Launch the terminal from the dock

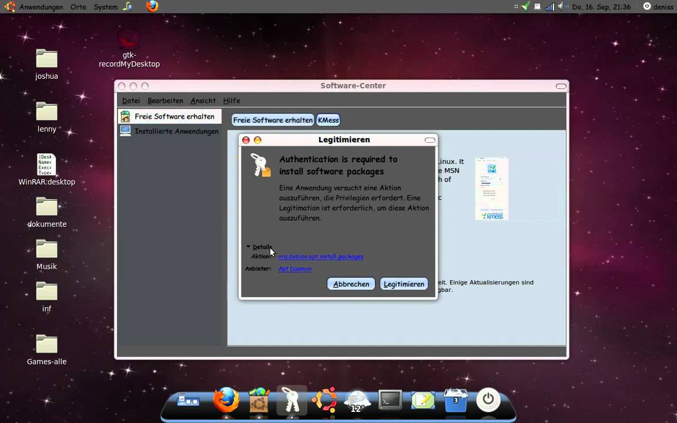pyautogui.click(x=390, y=400)
